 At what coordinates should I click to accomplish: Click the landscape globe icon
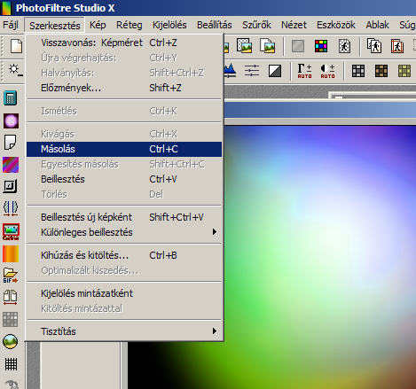11,342
